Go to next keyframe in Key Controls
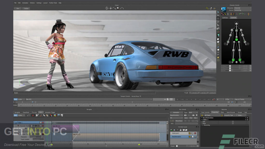 (x=193, y=115)
